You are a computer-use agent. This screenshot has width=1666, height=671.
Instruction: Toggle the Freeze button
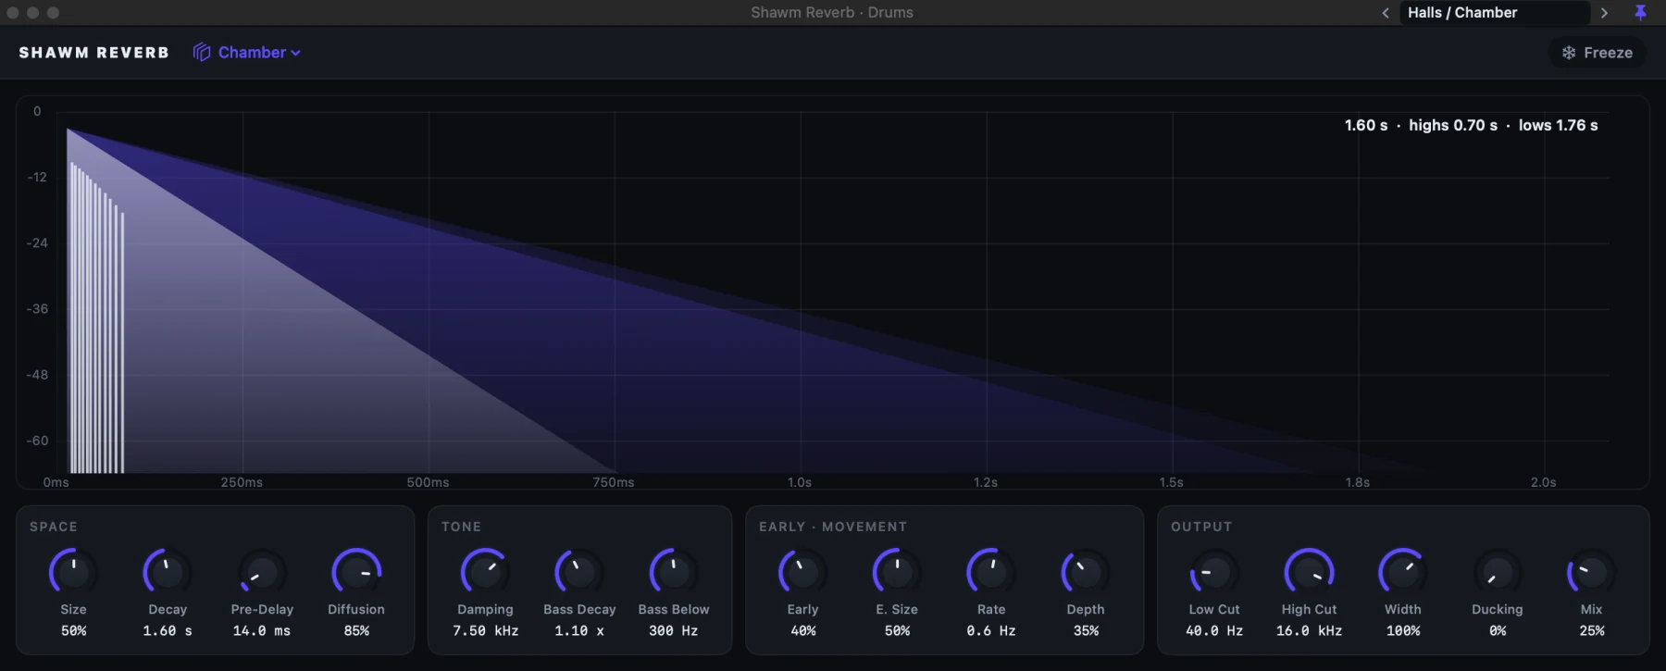coord(1598,53)
